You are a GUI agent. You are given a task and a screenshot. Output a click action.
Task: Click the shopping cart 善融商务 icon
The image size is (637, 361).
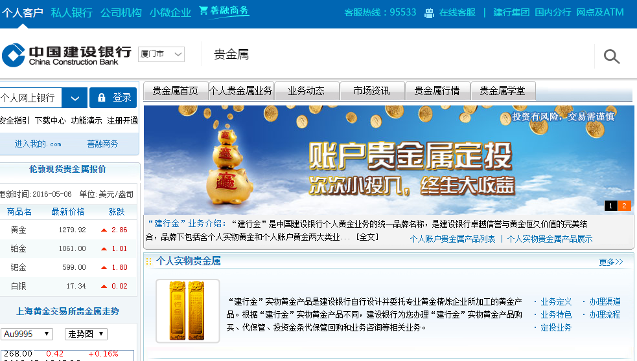224,11
